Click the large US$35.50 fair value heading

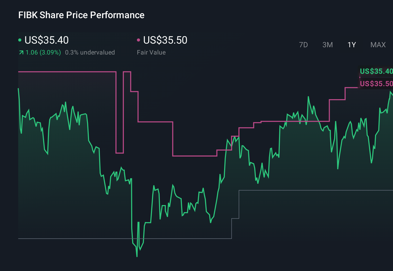click(x=165, y=40)
